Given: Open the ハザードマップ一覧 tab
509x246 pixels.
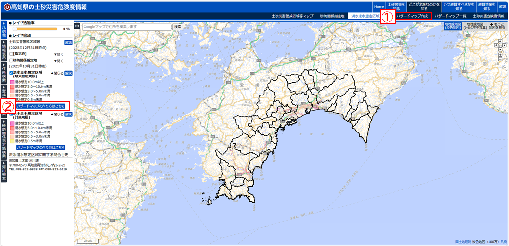Looking at the screenshot, I should coord(450,16).
